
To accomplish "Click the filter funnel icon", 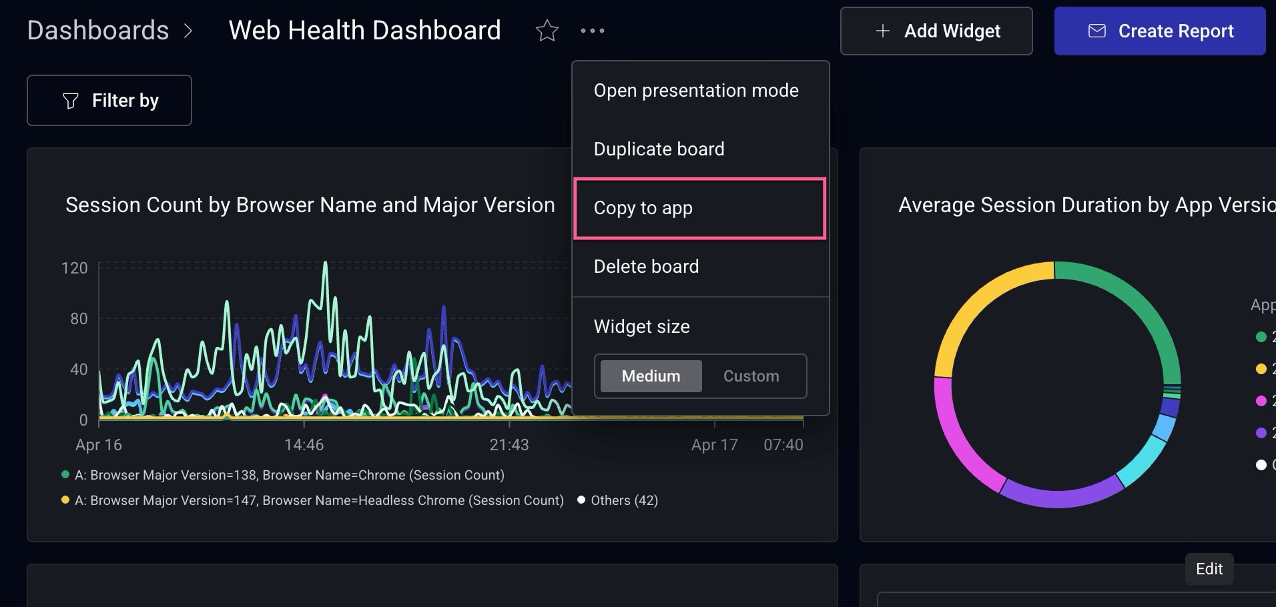I will (x=70, y=100).
